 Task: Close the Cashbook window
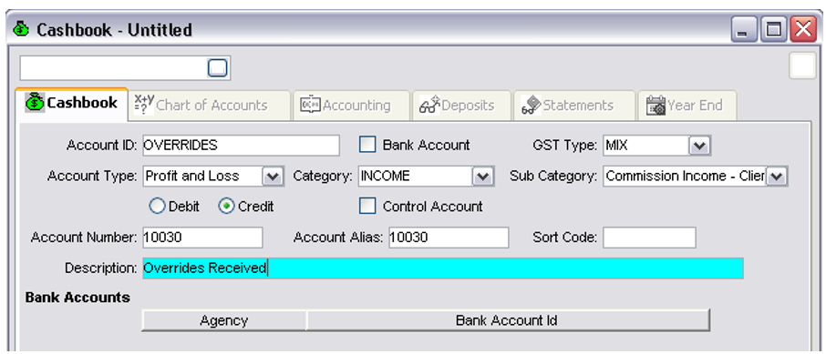pos(803,29)
